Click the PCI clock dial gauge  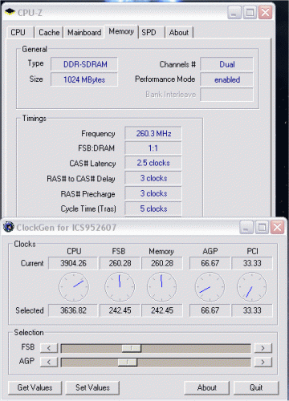(252, 286)
